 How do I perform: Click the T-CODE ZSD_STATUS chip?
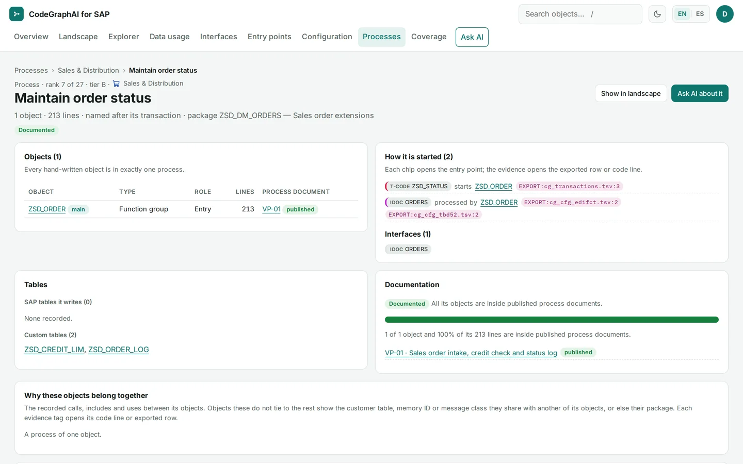click(x=418, y=187)
